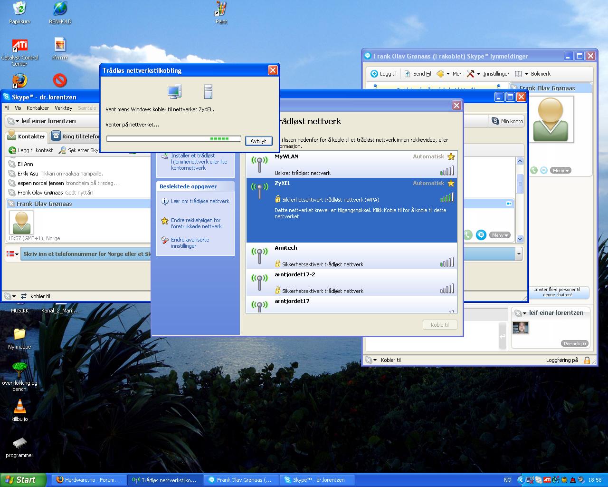Open the Ny mappe folder icon
608x487 pixels.
click(x=19, y=339)
